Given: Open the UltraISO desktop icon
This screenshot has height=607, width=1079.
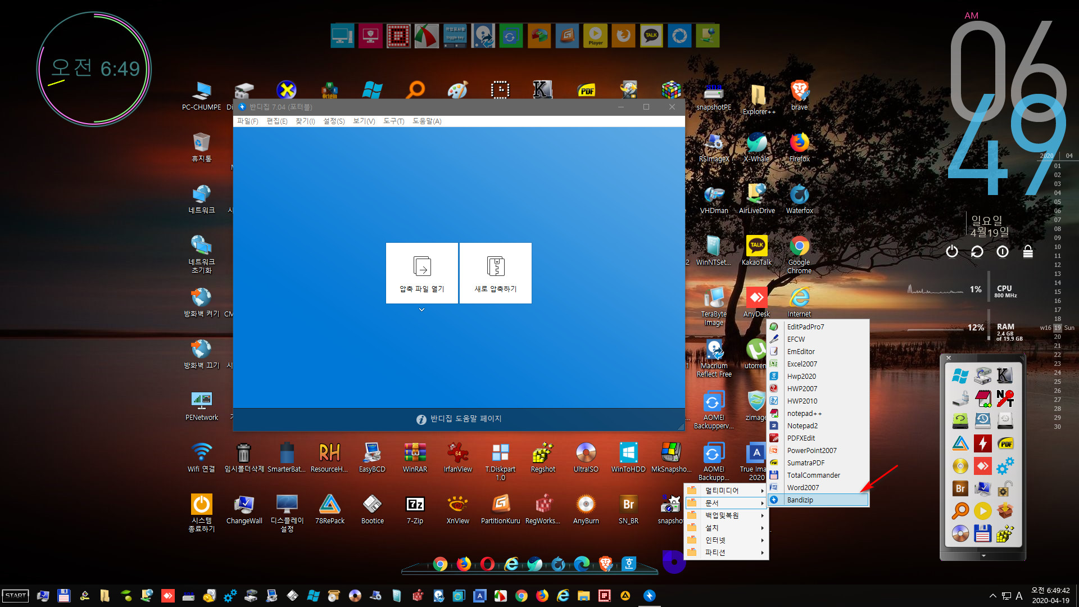Looking at the screenshot, I should (x=586, y=457).
